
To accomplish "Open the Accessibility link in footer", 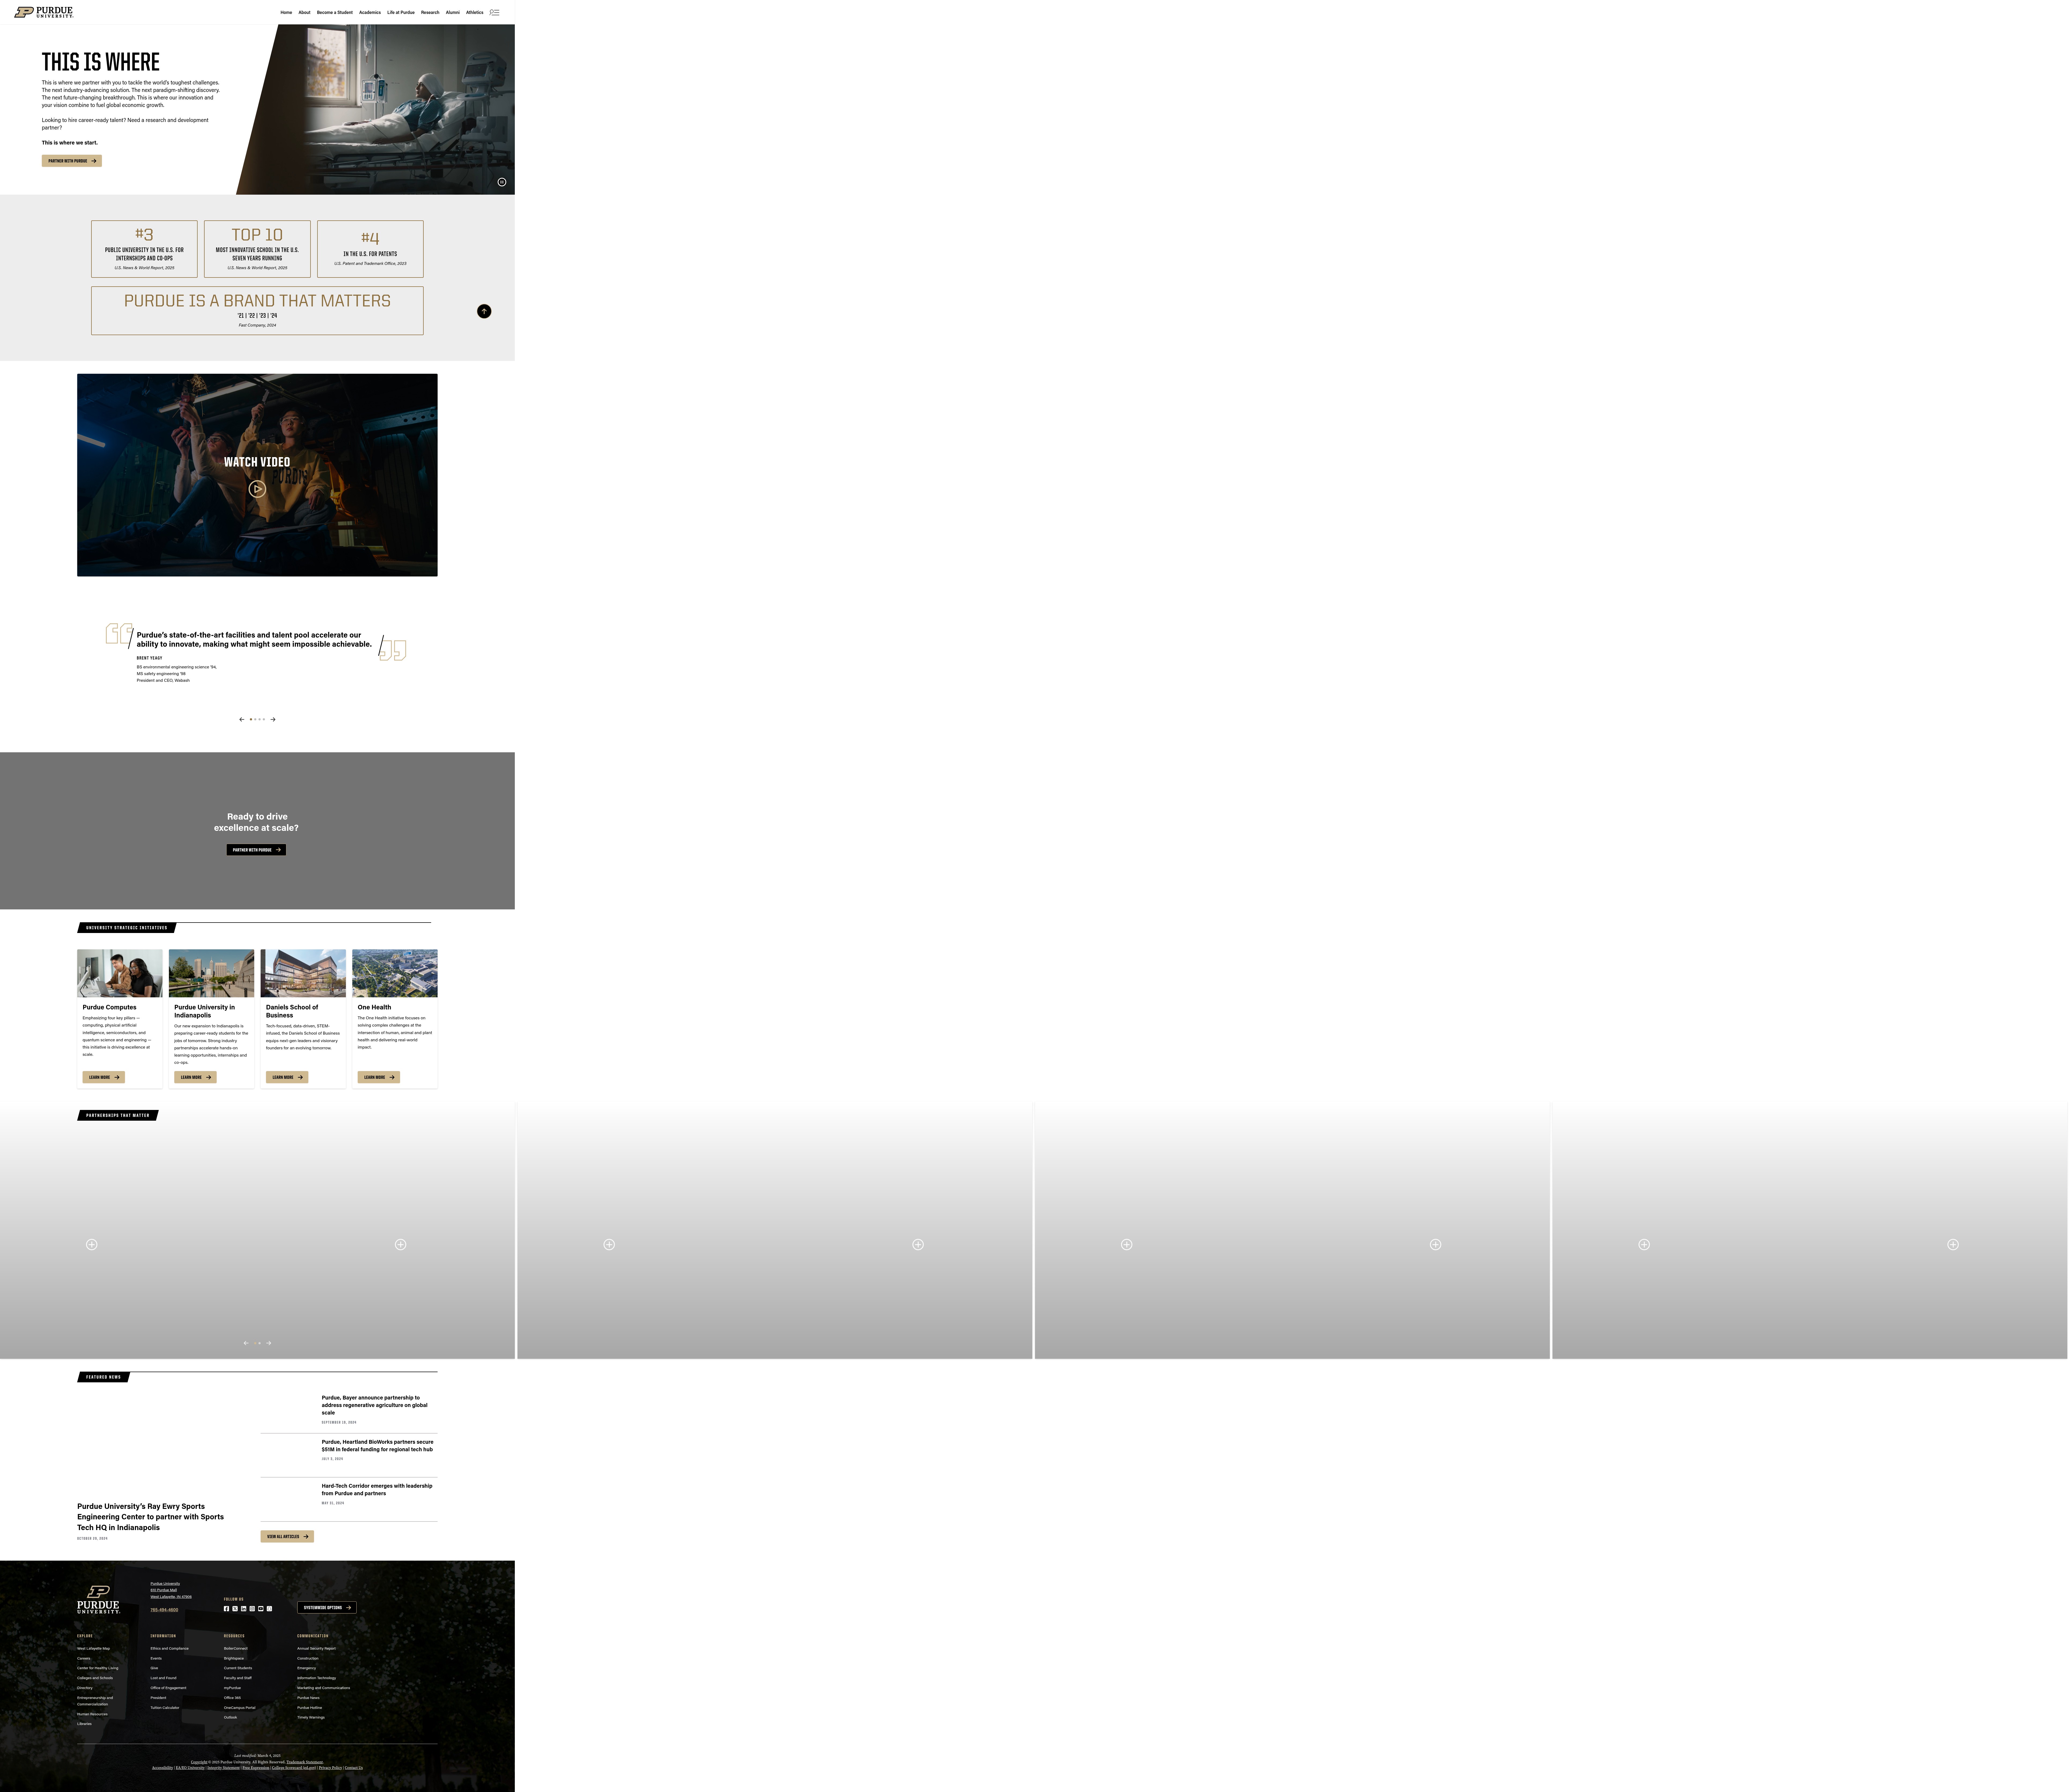I will click(163, 1768).
